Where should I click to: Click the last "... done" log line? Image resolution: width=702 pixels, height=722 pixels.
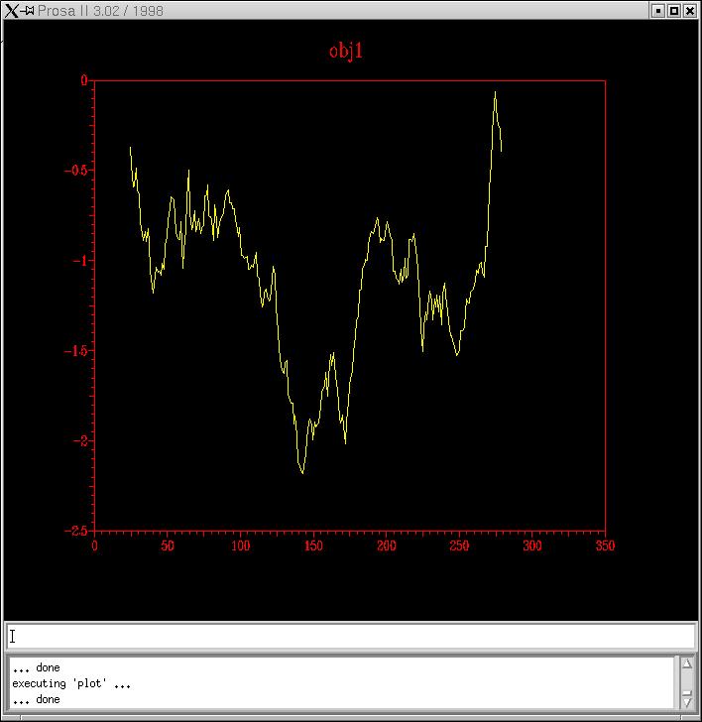click(x=36, y=699)
